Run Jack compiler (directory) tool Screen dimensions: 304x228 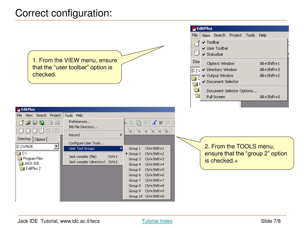point(94,162)
